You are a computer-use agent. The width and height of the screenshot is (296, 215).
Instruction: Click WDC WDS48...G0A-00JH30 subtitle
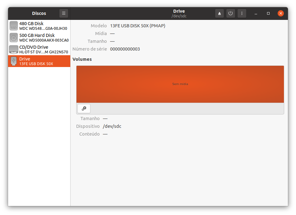[x=43, y=29]
